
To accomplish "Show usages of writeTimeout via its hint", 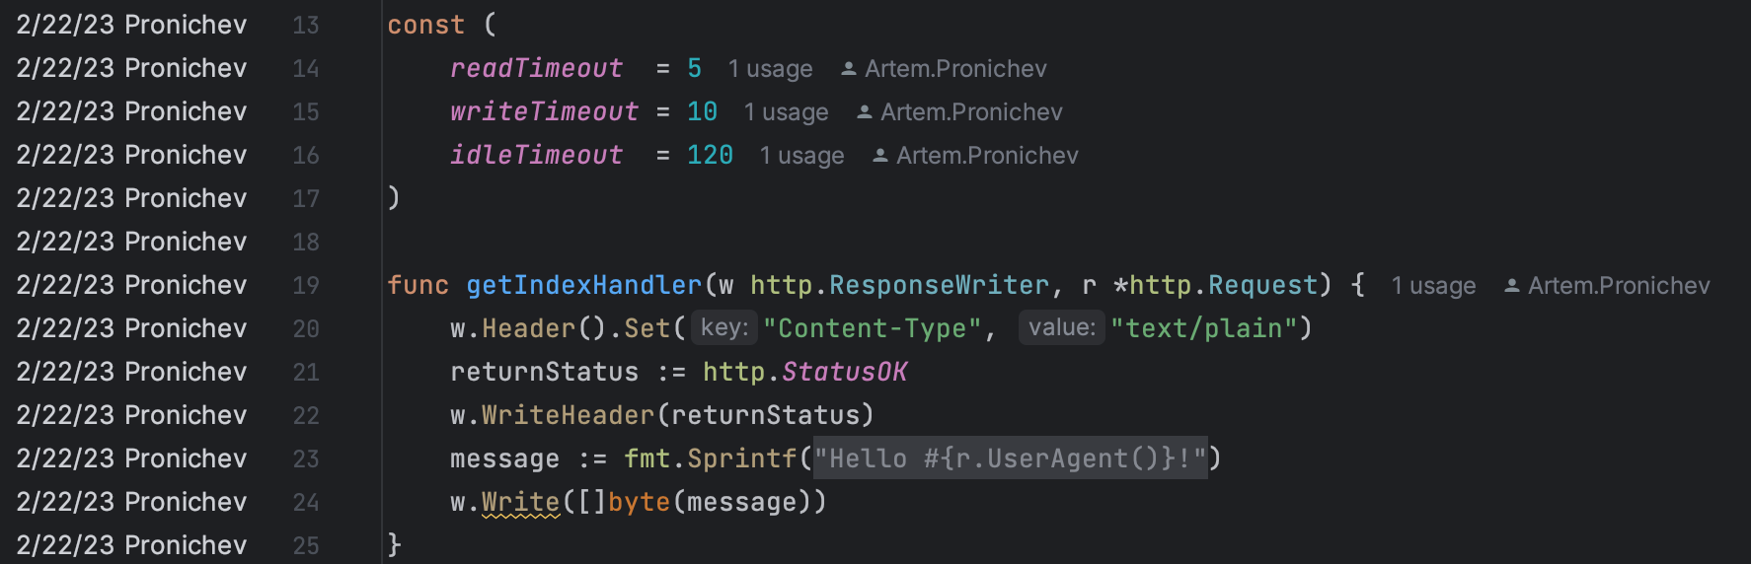I will 786,112.
